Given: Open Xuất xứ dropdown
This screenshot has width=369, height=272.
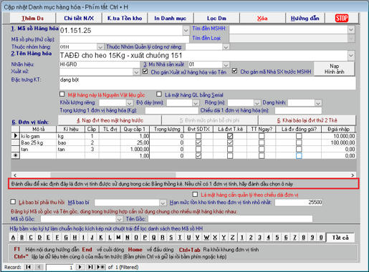Looking at the screenshot, I should [x=136, y=72].
